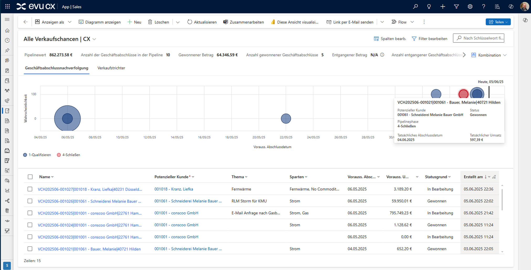The width and height of the screenshot is (531, 270).
Task: Click the search magnifier in top bar
Action: click(x=415, y=7)
